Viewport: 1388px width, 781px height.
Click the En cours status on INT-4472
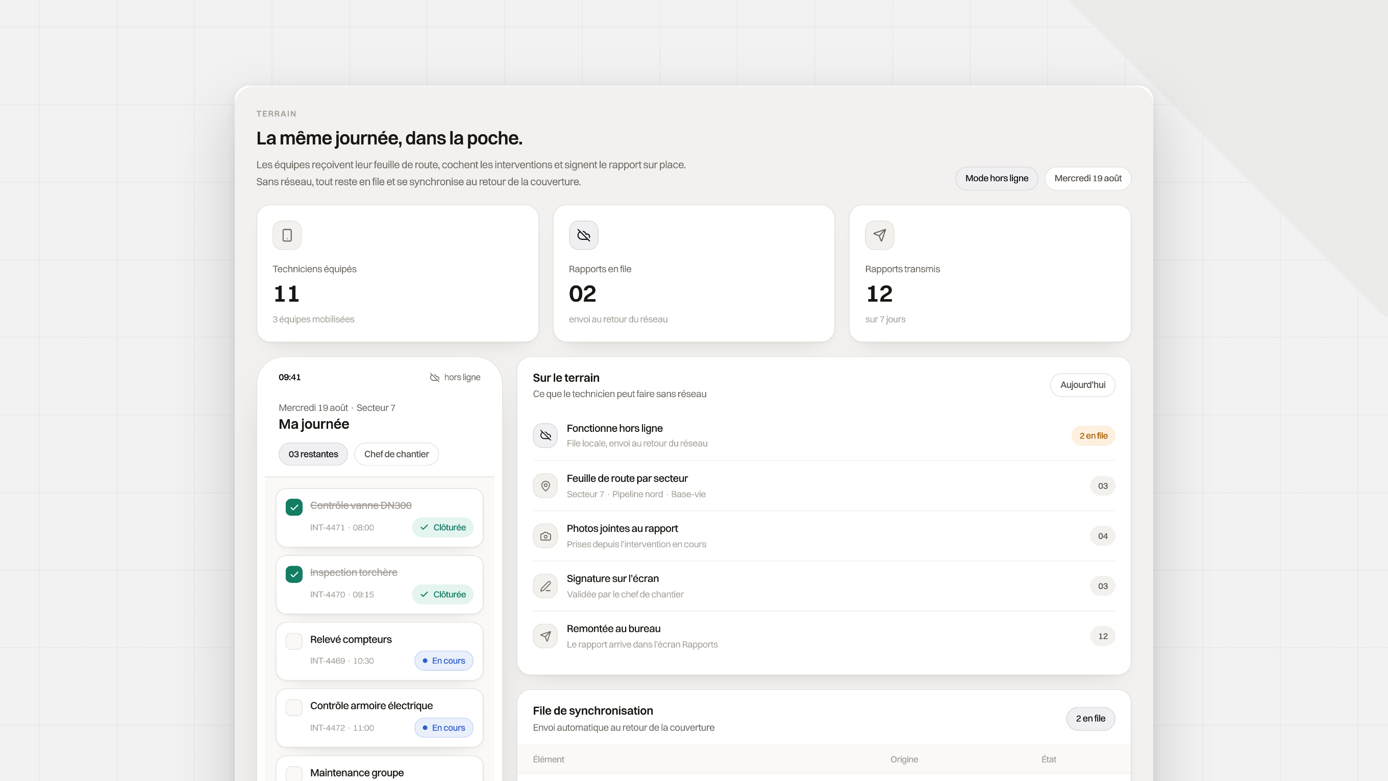pyautogui.click(x=443, y=727)
